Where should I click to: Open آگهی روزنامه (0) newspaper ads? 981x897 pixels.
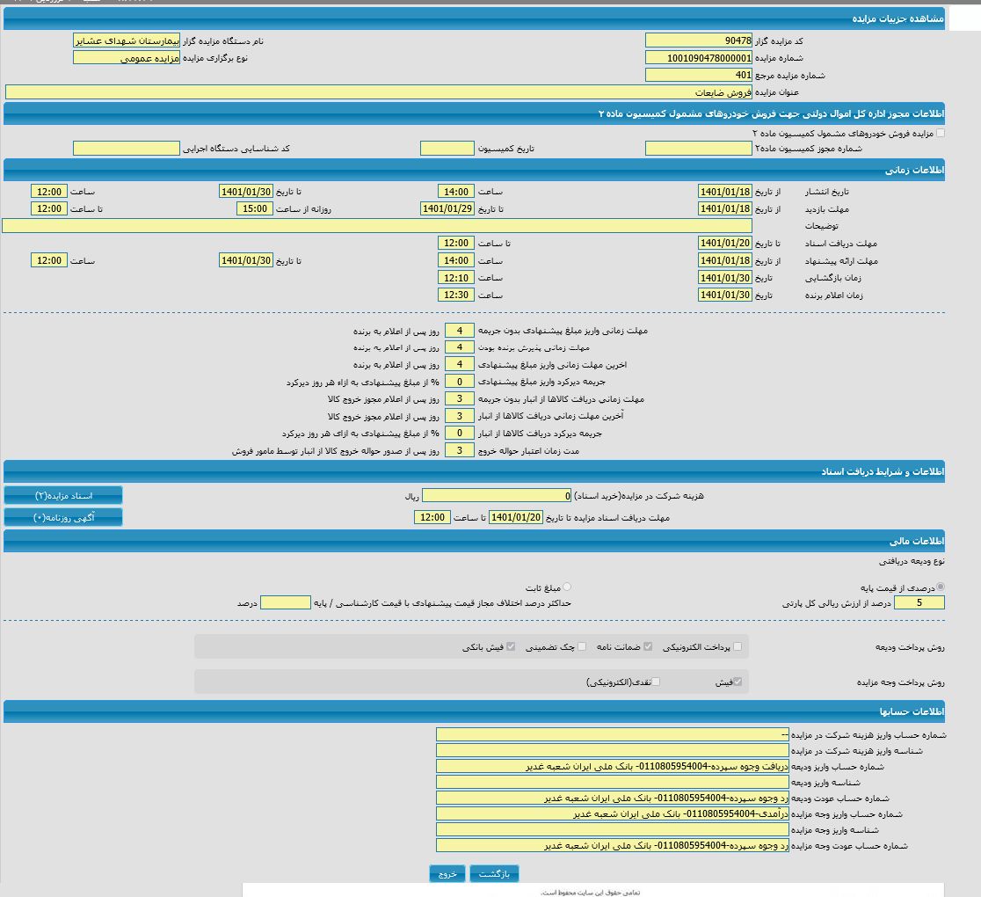(63, 517)
